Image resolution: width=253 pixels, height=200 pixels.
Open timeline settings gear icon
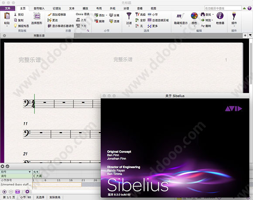(x=27, y=192)
